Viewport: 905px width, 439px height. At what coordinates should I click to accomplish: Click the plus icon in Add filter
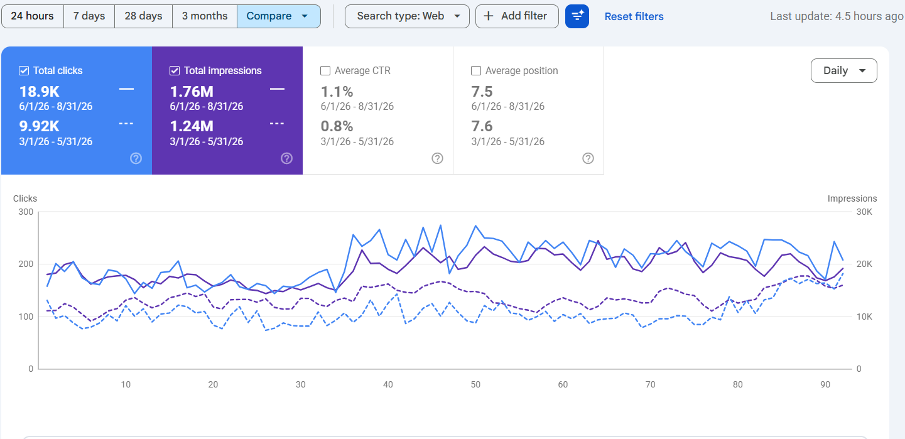pyautogui.click(x=488, y=16)
